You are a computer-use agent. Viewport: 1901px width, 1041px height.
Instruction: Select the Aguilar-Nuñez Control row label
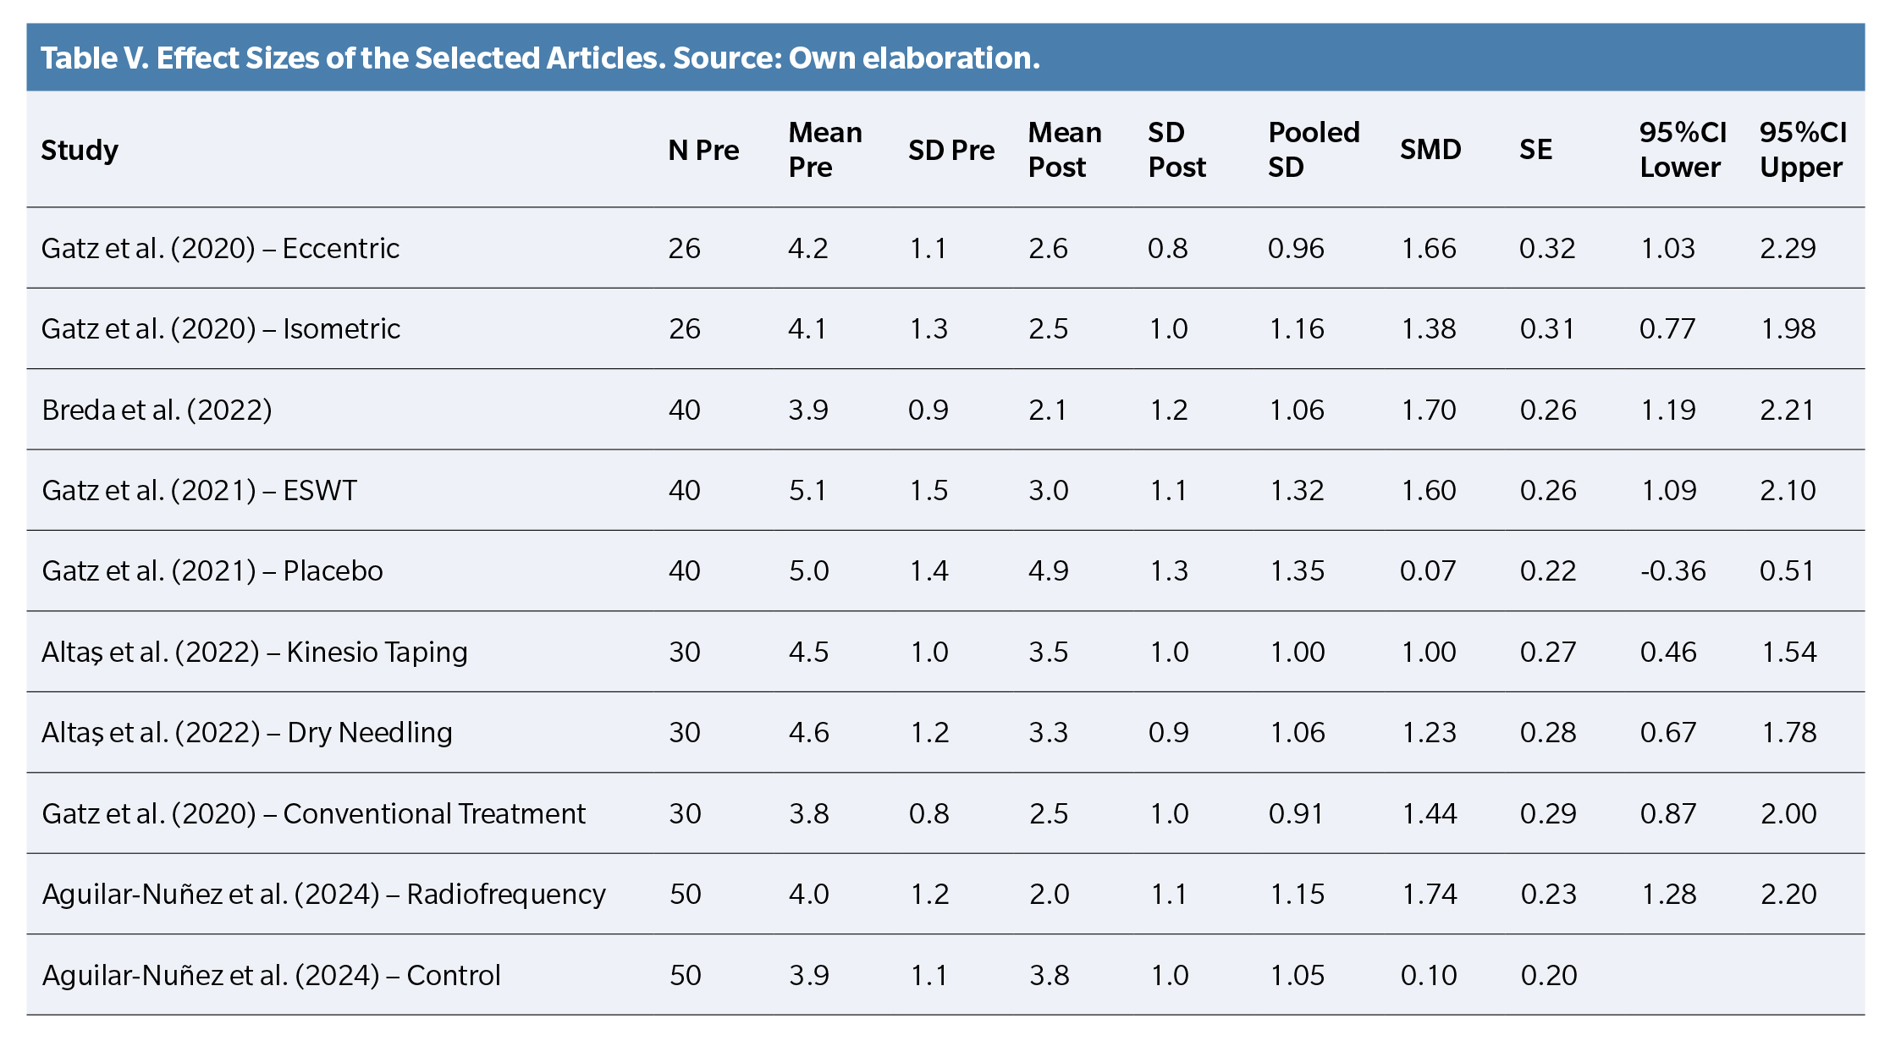[x=272, y=975]
